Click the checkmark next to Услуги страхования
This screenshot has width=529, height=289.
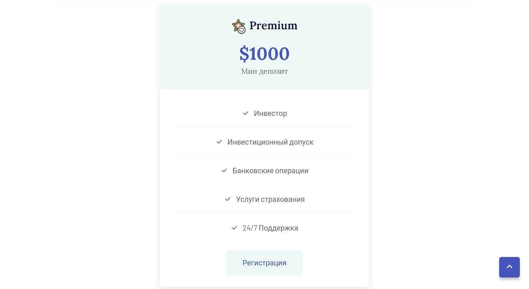pyautogui.click(x=228, y=199)
